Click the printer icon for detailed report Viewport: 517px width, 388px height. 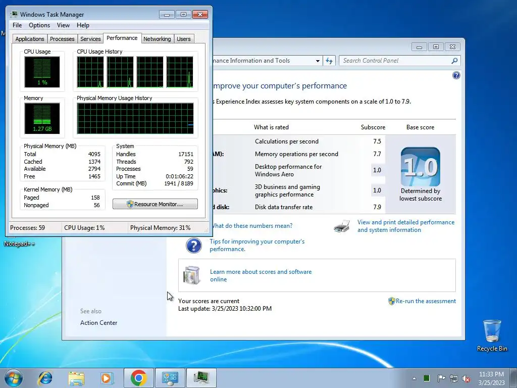tap(342, 226)
